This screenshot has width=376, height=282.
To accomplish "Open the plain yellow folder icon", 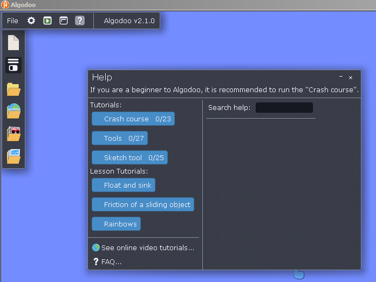I will 13,90.
